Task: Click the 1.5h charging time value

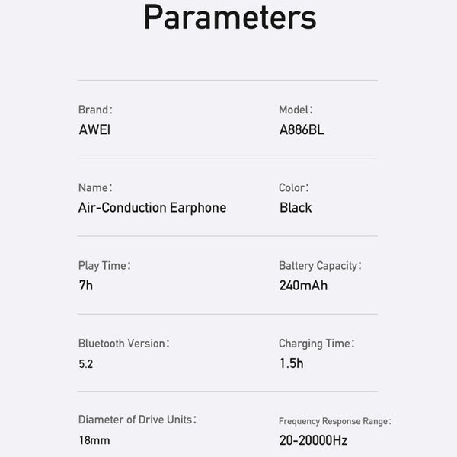Action: (x=291, y=363)
